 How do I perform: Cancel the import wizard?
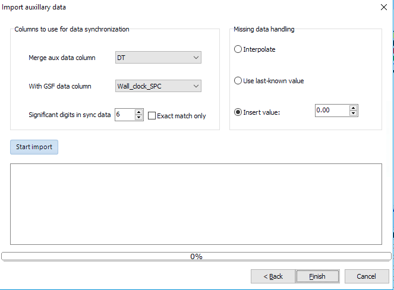click(366, 276)
